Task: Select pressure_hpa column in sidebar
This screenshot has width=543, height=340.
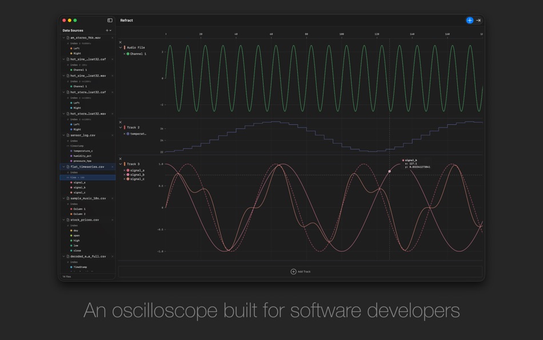Action: point(82,161)
